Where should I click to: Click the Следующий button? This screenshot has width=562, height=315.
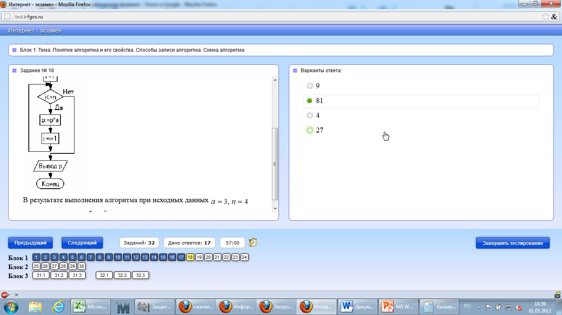tap(82, 243)
